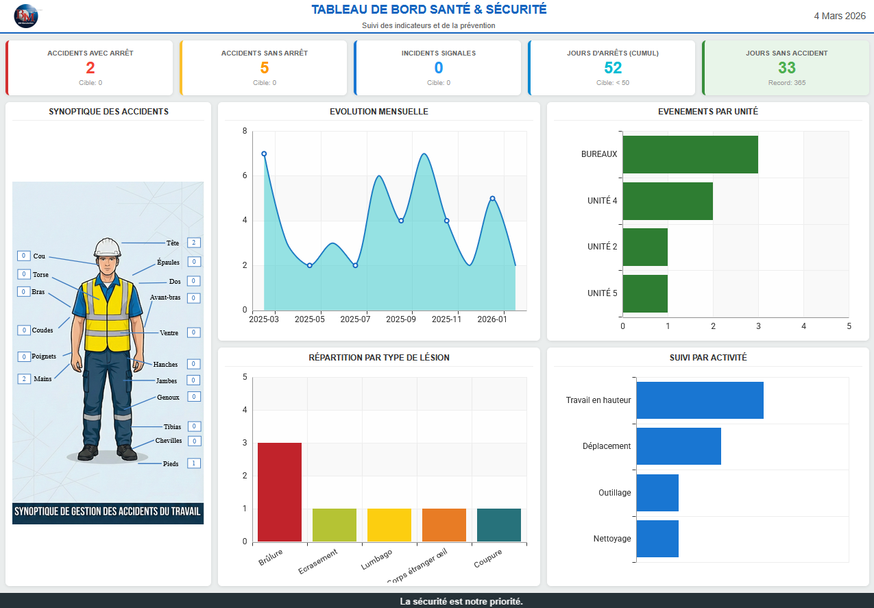Click the SYNOPTIQUE DES ACCIDENTS panel title
This screenshot has height=608, width=874.
click(x=108, y=112)
